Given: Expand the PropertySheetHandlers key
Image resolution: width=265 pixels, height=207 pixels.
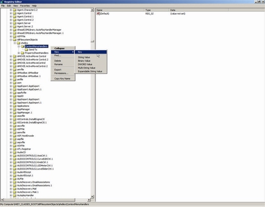Looking at the screenshot, I should pyautogui.click(x=19, y=53).
